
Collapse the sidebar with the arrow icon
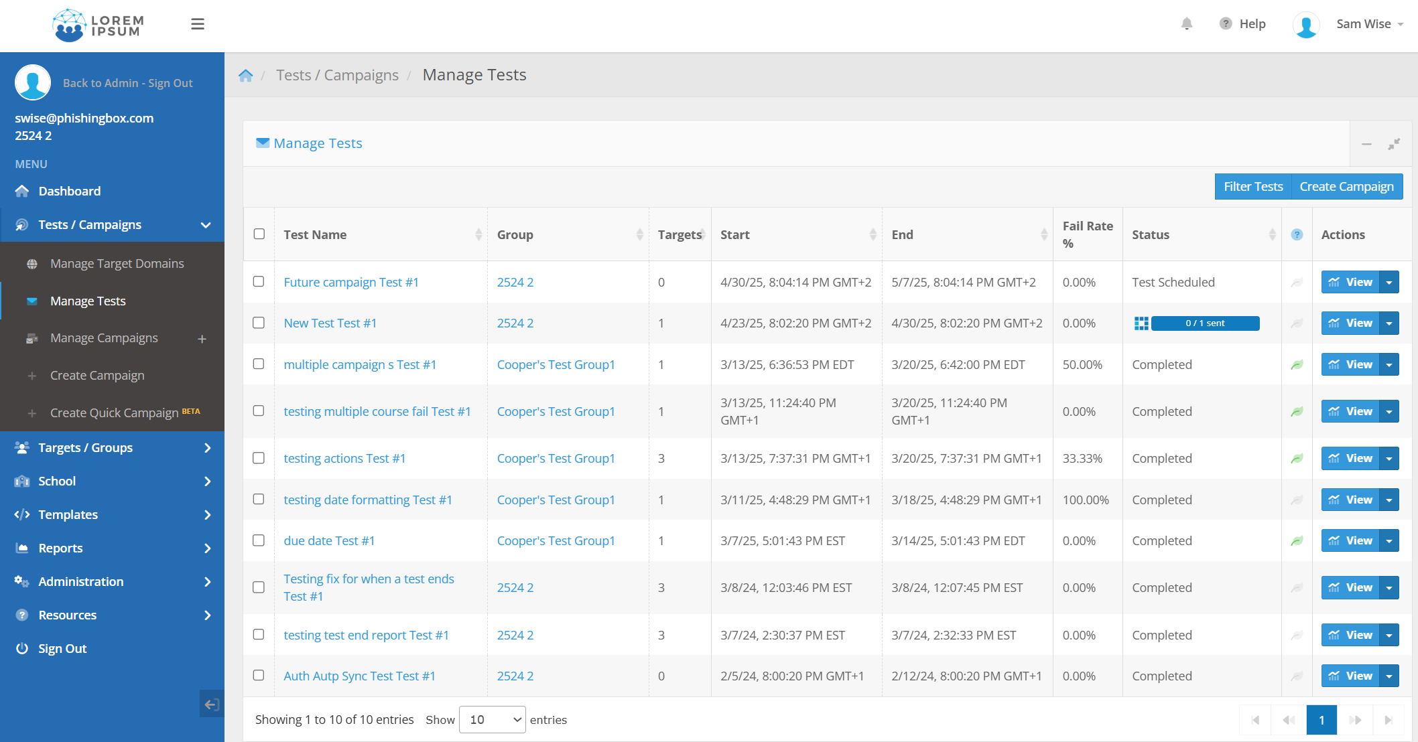(212, 704)
